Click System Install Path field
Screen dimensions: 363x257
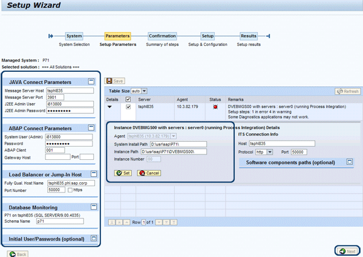pos(178,144)
